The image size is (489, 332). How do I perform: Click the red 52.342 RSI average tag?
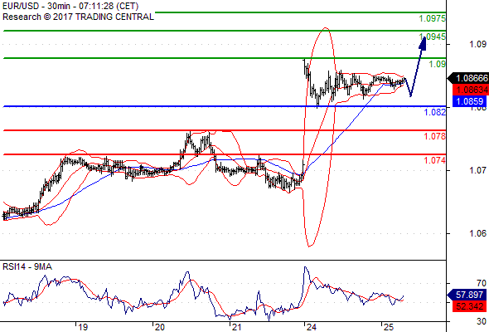pyautogui.click(x=470, y=306)
